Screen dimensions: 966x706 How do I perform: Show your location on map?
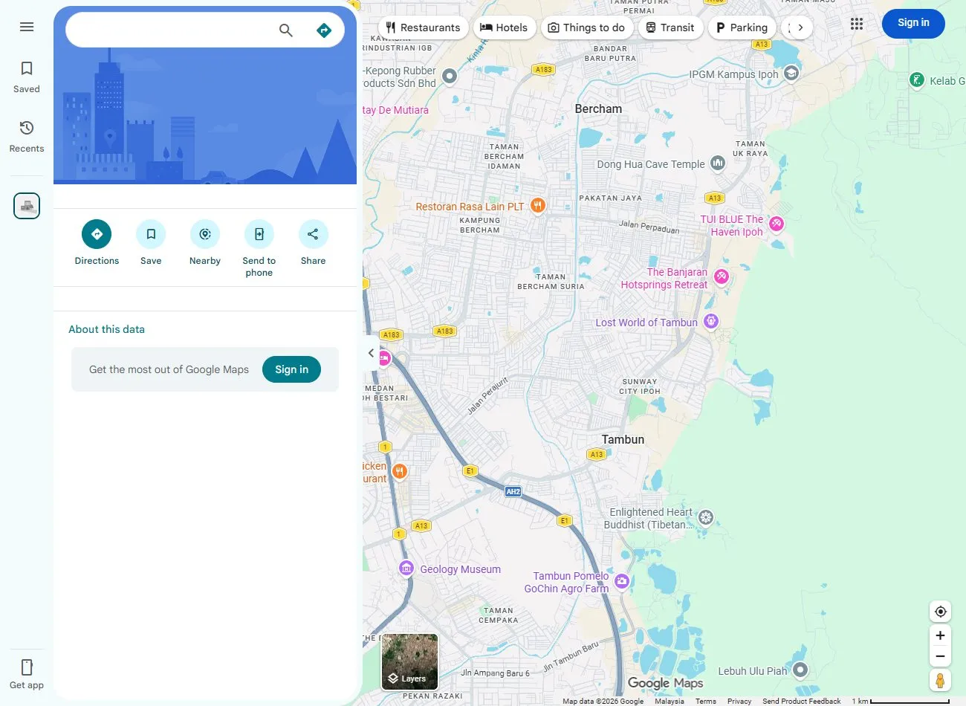coord(940,612)
